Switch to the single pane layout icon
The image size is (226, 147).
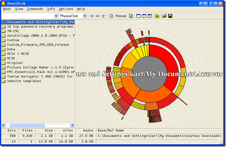pos(138,16)
